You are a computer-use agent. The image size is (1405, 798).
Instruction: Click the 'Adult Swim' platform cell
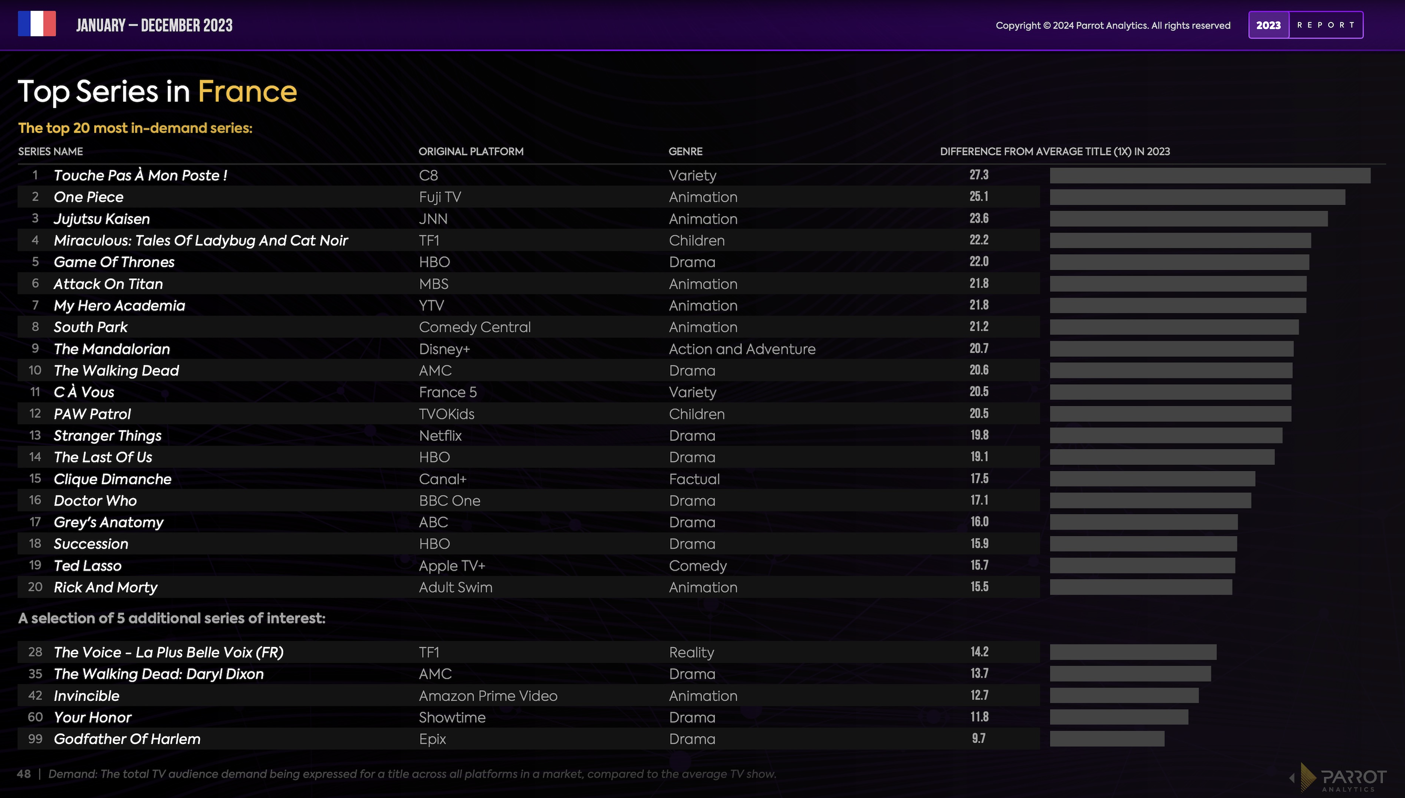point(455,587)
